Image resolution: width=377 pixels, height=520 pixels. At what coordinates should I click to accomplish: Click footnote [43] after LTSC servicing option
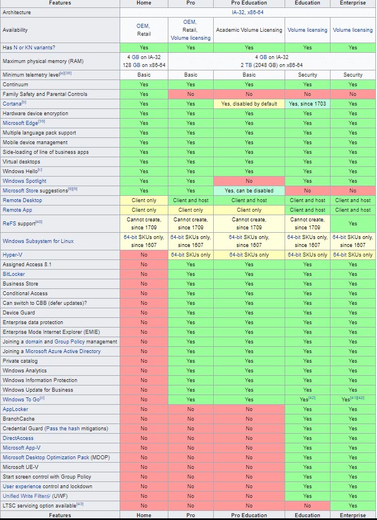point(80,504)
